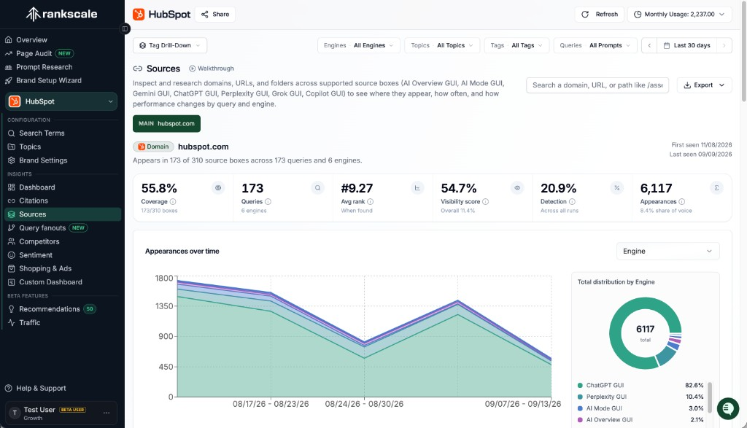Toggle ChatGPT GUI legend entry
This screenshot has height=428, width=747.
[640, 386]
